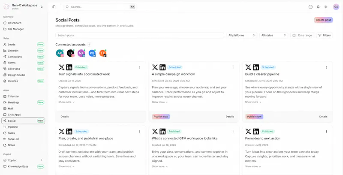
Task: Open the chat assistant icon in header
Action: click(x=310, y=7)
